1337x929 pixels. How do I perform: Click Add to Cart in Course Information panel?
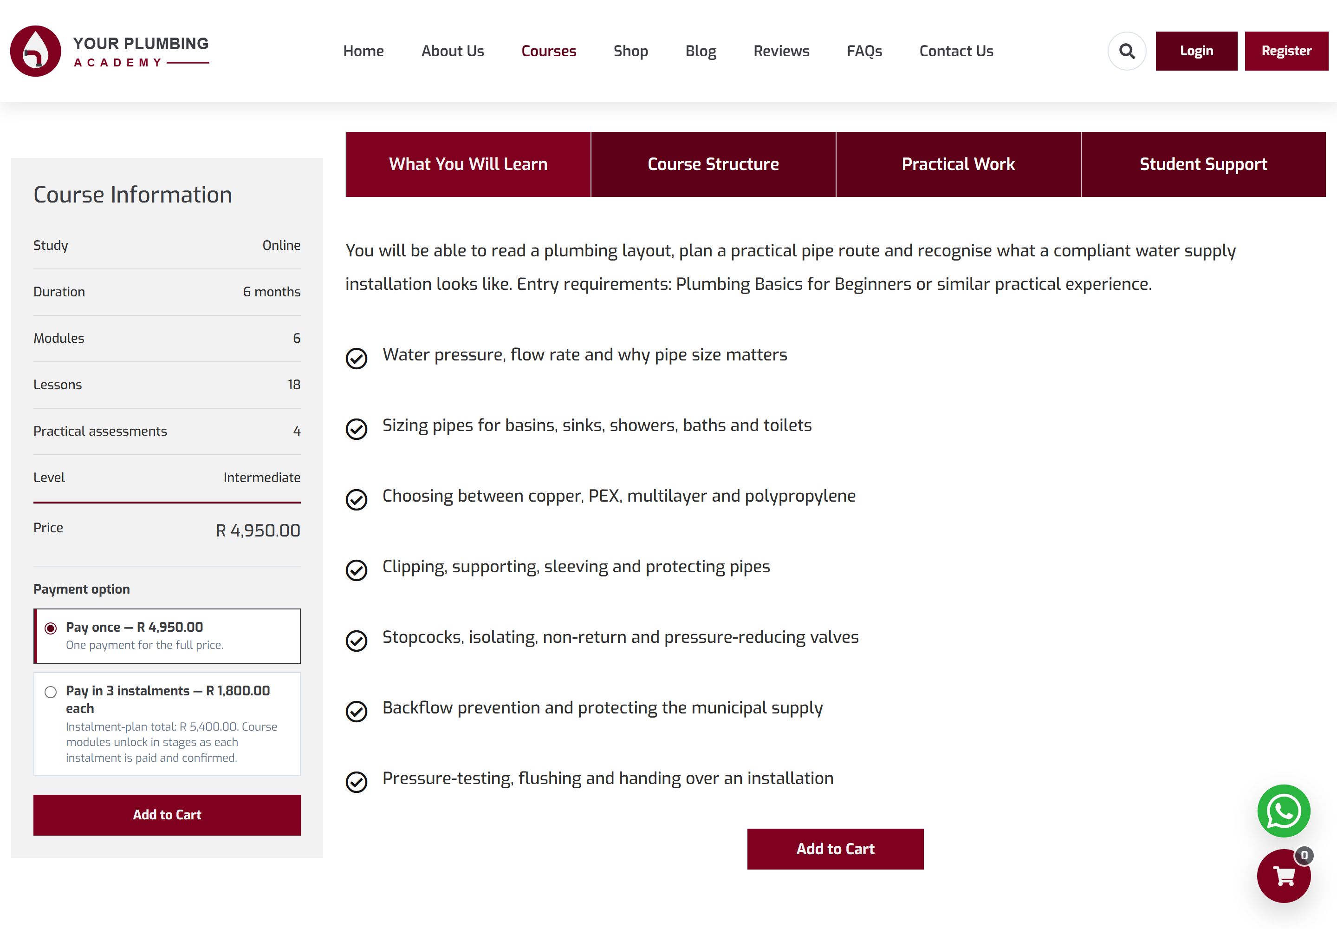point(167,815)
